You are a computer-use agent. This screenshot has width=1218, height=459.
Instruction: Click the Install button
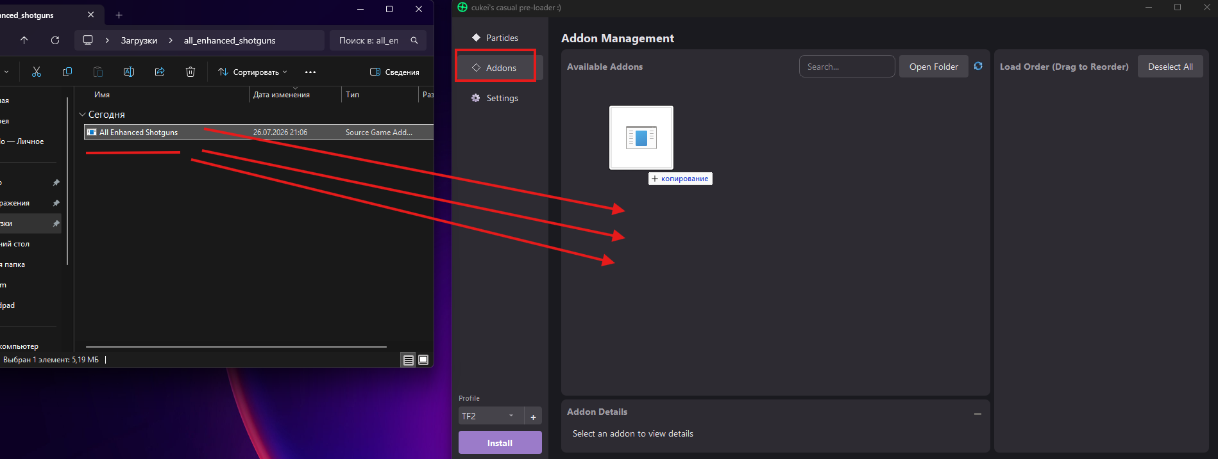click(500, 443)
